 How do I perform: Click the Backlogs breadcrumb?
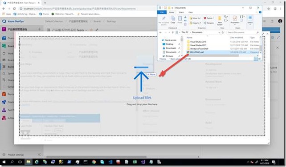coord(111,21)
